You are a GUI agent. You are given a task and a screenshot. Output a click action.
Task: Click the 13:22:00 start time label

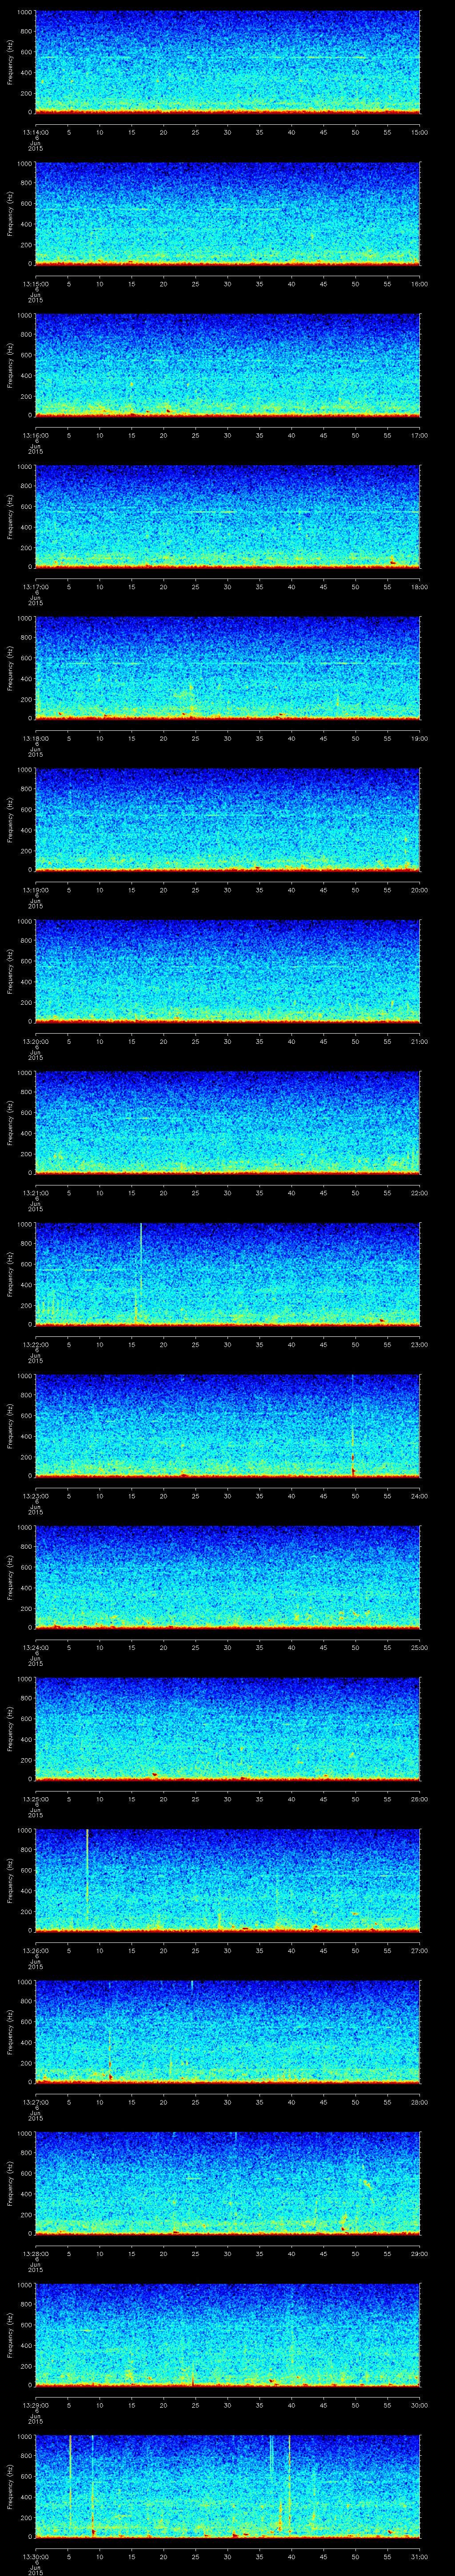tap(35, 1344)
